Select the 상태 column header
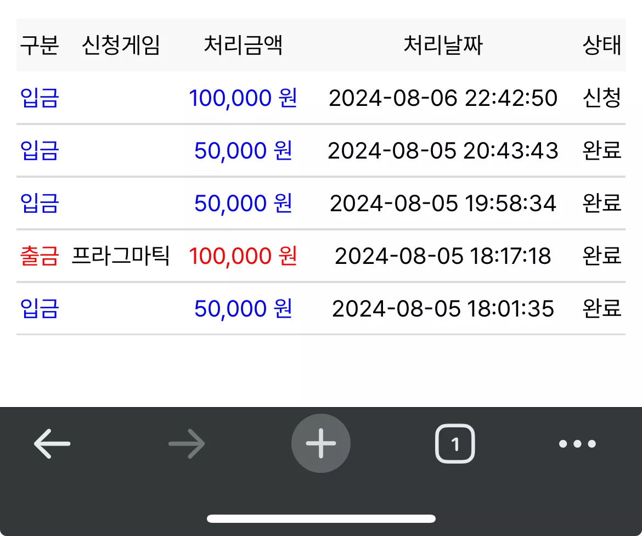The width and height of the screenshot is (642, 536). point(602,45)
